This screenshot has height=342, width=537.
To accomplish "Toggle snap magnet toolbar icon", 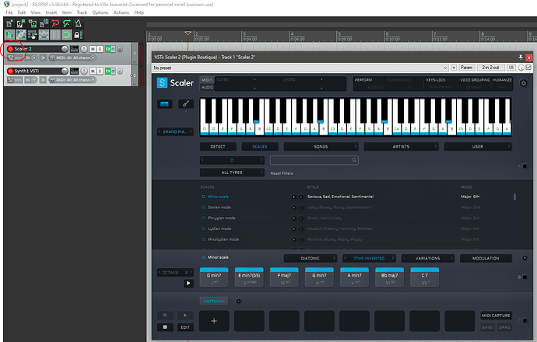I will coord(67,34).
